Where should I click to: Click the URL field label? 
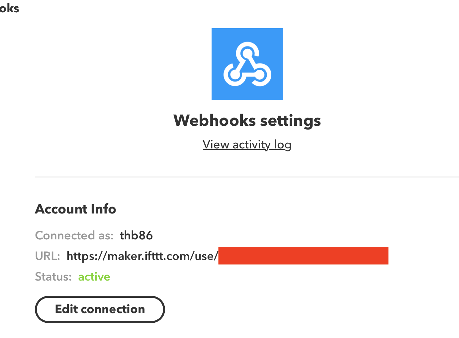pyautogui.click(x=47, y=256)
